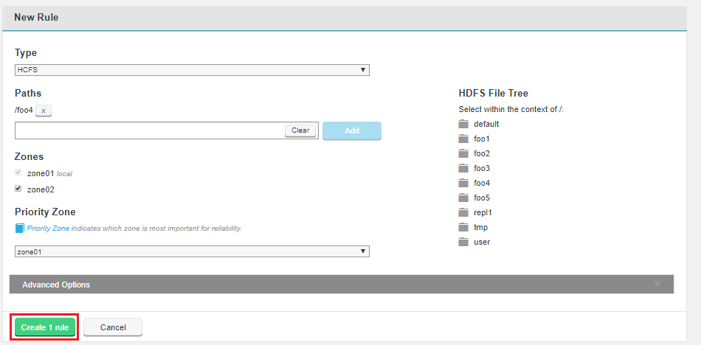Screen dimensions: 701x345
Task: Open the Type dropdown showing HCFS
Action: [193, 70]
